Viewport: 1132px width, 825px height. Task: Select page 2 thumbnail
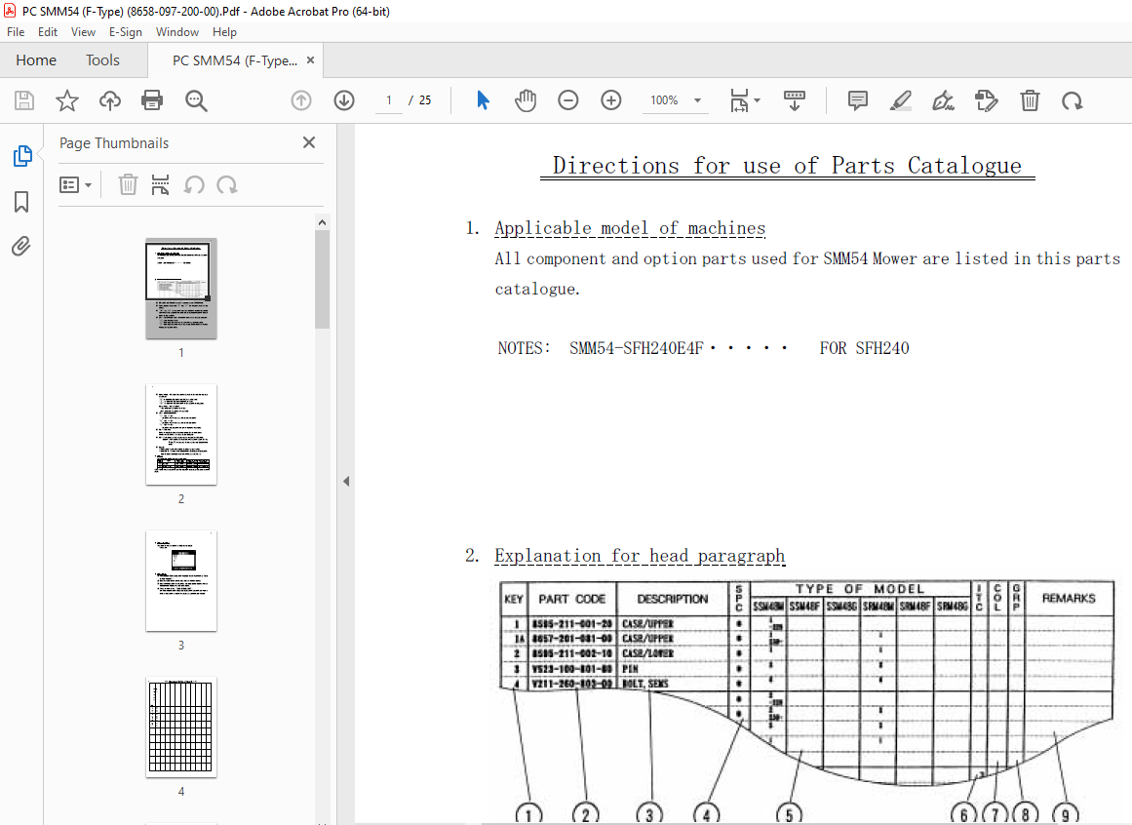(x=181, y=435)
